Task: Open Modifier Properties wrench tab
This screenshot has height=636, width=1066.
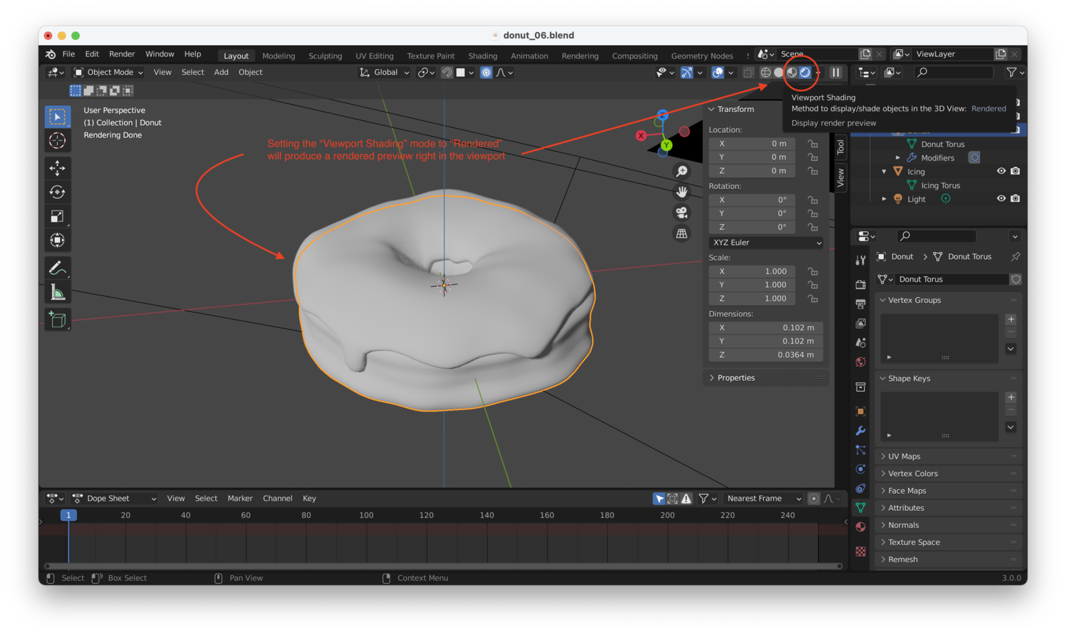Action: pyautogui.click(x=861, y=431)
